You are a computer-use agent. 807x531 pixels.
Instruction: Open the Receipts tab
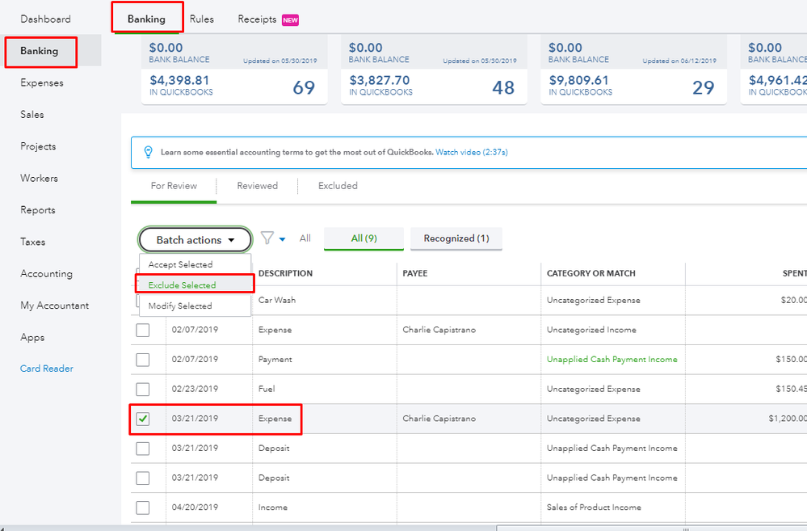257,19
